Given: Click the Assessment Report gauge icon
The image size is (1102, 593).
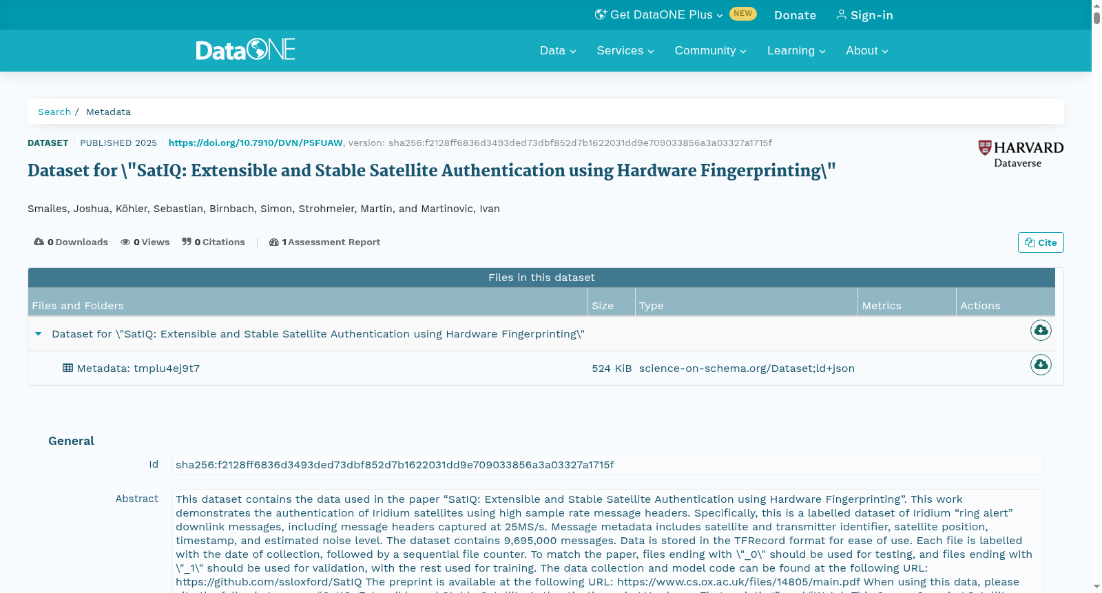Looking at the screenshot, I should pos(274,242).
